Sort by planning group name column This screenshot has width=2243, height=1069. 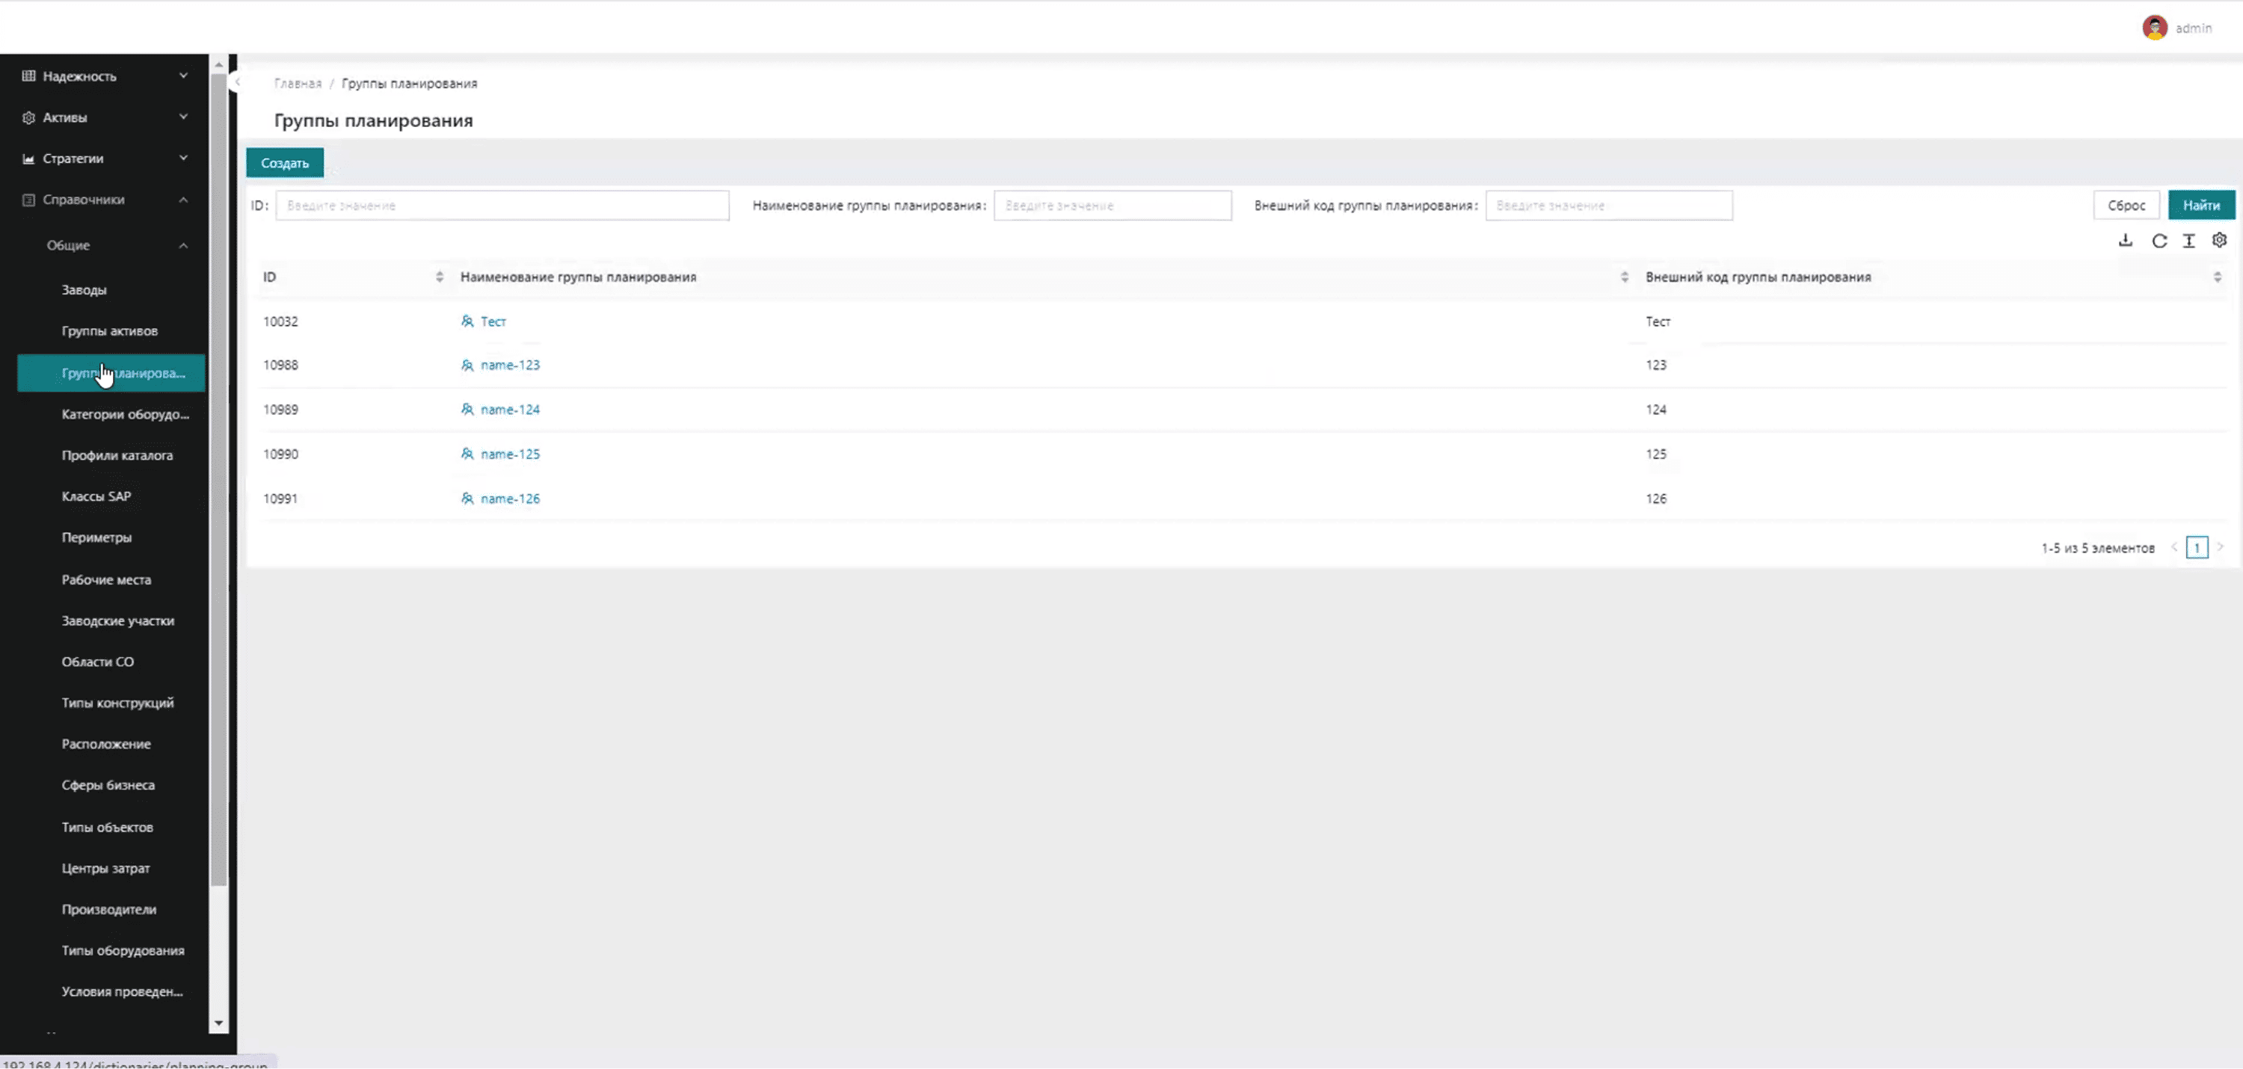coord(1624,277)
